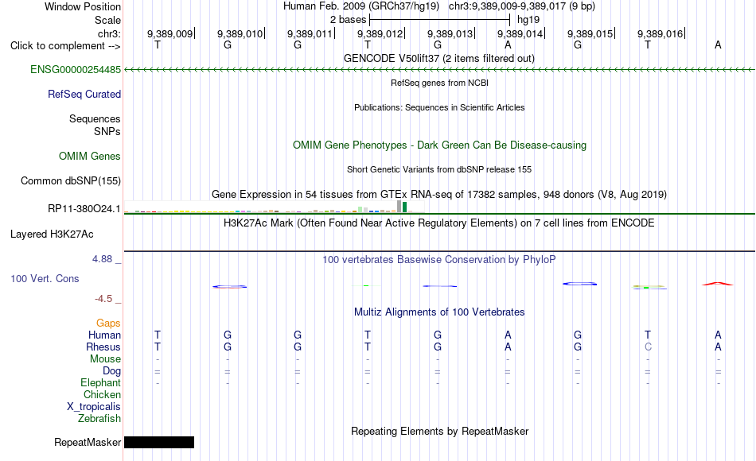Viewport: 756px width, 461px height.
Task: Click 'Multiz Alignments of 100 Vertebrates' title
Action: pyautogui.click(x=439, y=312)
